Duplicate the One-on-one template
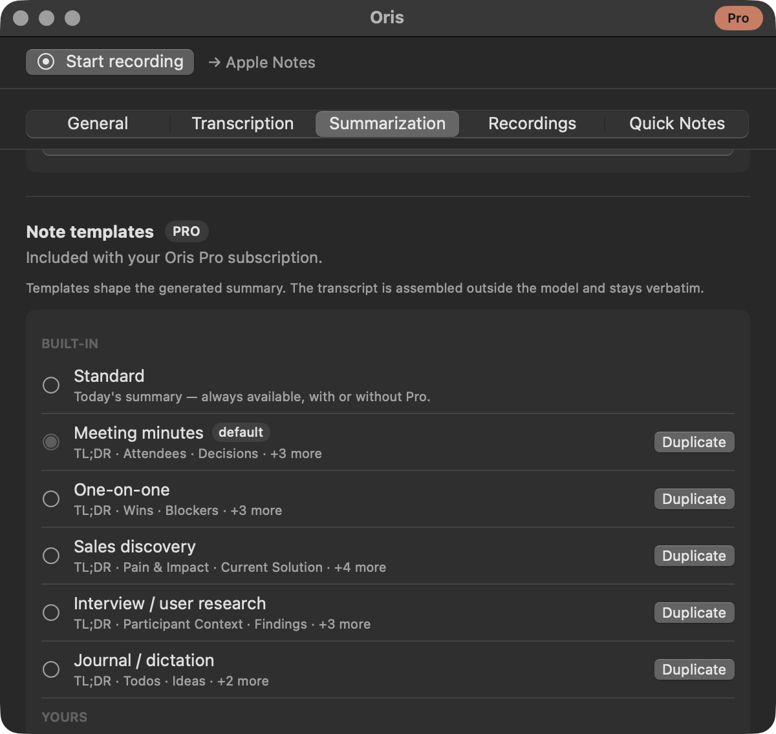Screen dimensions: 776x734 (694, 499)
